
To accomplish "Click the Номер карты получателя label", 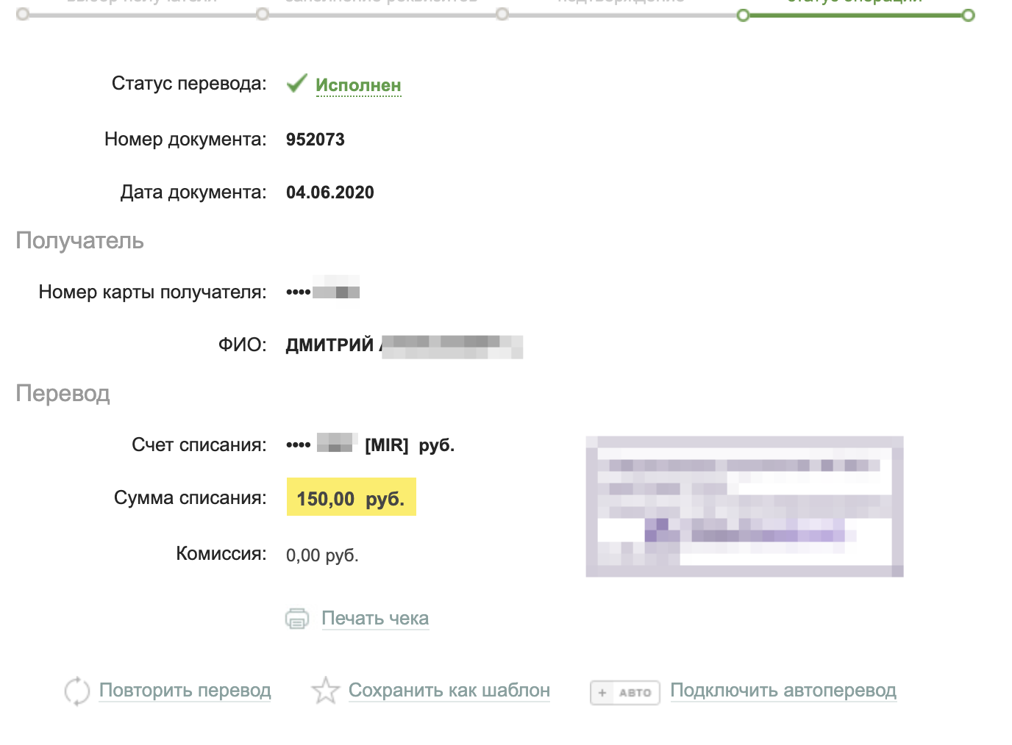I will 152,292.
